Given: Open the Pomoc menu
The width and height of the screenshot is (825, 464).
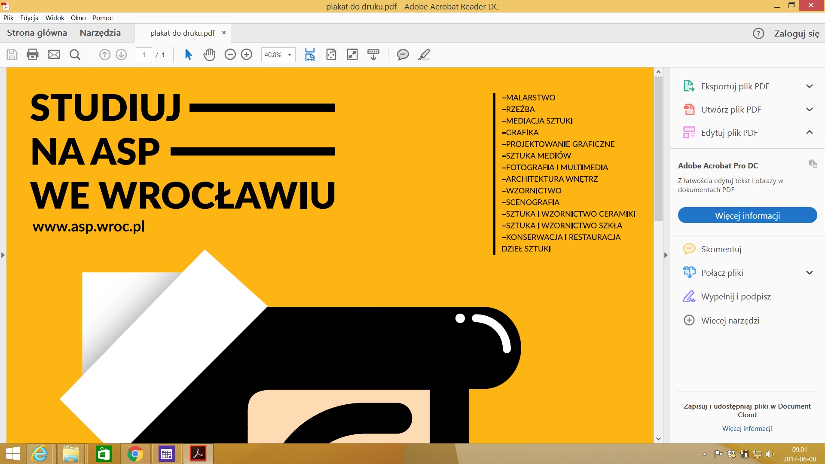Looking at the screenshot, I should click(x=103, y=18).
